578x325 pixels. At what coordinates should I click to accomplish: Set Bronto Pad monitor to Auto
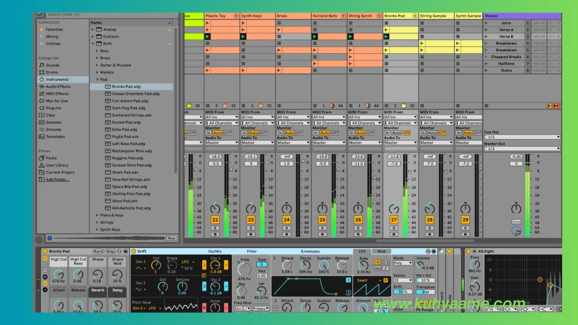click(x=397, y=133)
